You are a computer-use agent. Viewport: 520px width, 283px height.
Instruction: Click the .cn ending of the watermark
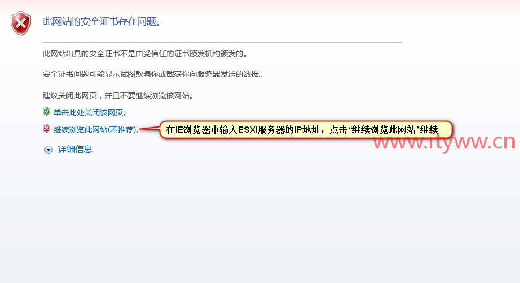(x=501, y=142)
